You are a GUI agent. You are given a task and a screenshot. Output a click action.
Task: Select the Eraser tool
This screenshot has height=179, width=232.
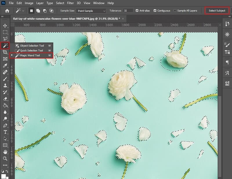point(5,99)
